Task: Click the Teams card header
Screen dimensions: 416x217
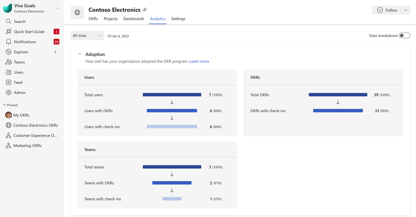Action: (157, 150)
